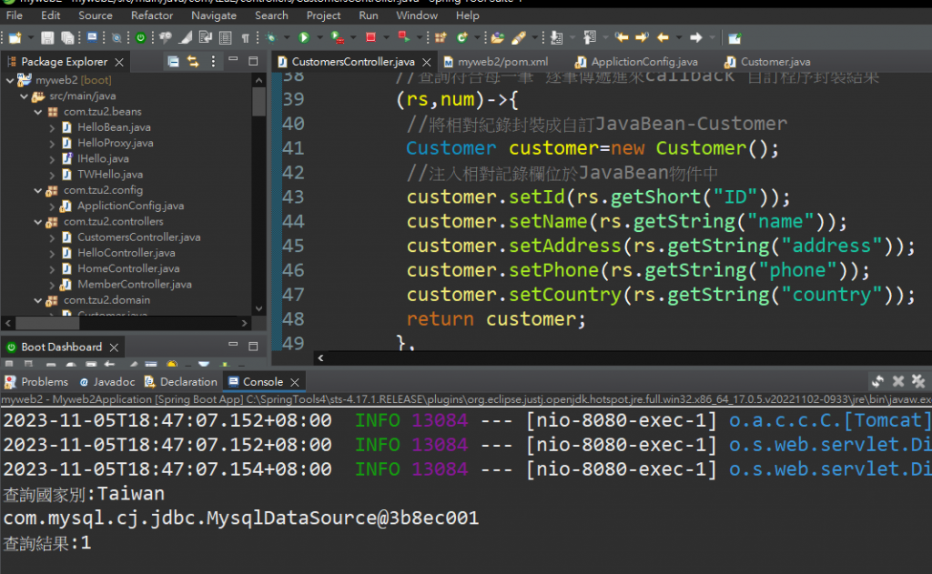Click the Relaunch green power icon
Viewport: 932px width, 574px height.
[140, 37]
